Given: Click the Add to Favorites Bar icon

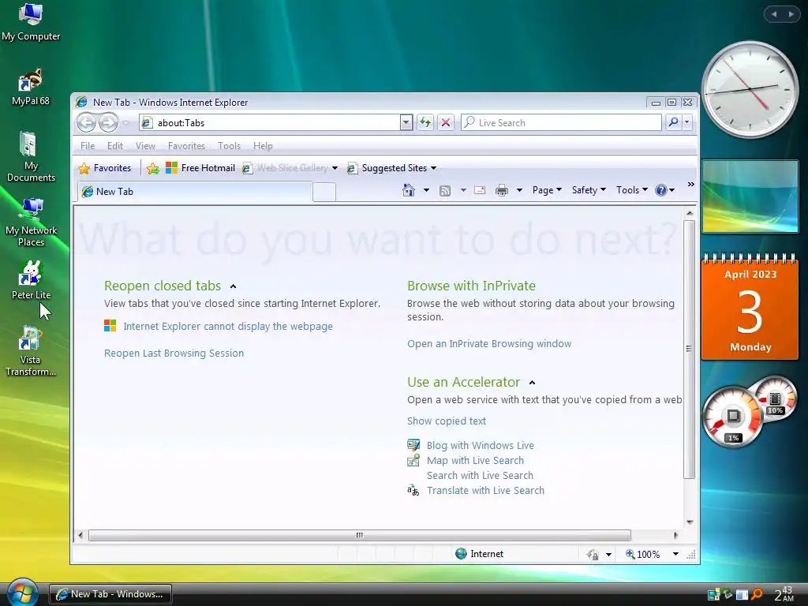Looking at the screenshot, I should (x=153, y=168).
